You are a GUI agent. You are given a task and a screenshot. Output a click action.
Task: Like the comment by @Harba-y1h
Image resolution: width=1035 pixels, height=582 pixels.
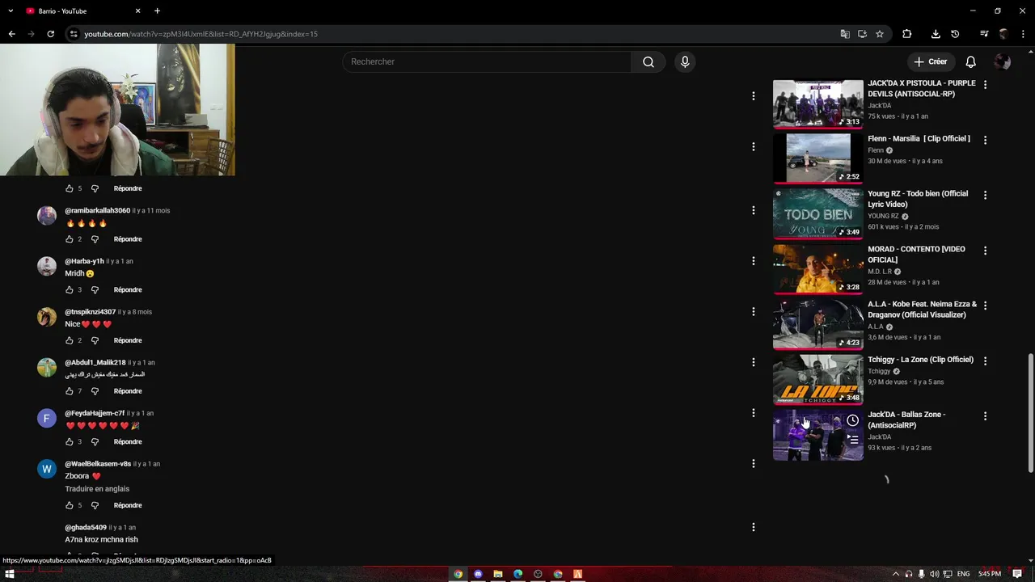pyautogui.click(x=70, y=289)
